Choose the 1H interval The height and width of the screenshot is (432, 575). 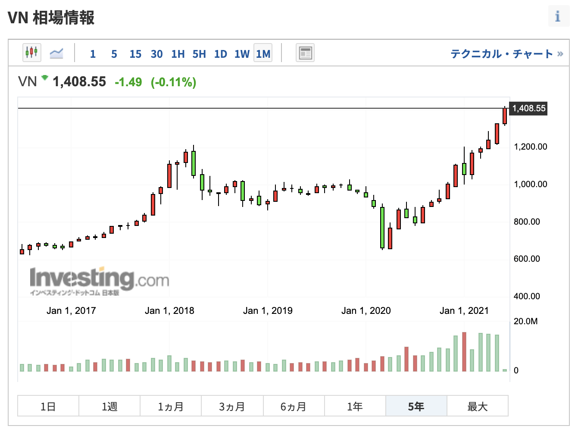click(x=178, y=54)
